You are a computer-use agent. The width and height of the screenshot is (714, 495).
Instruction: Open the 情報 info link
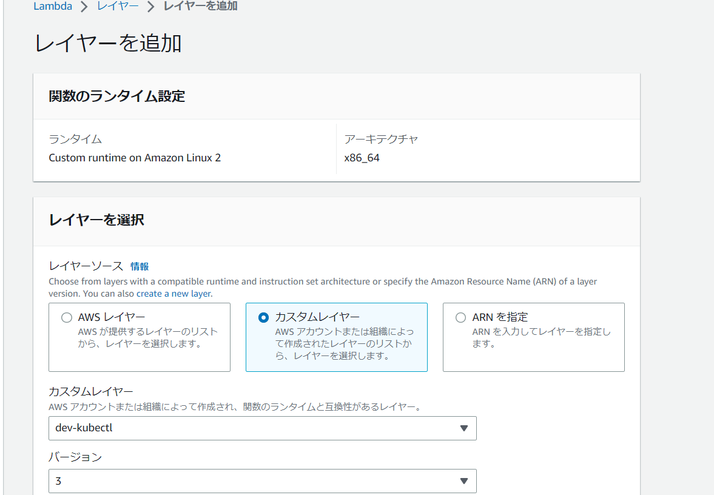point(140,266)
